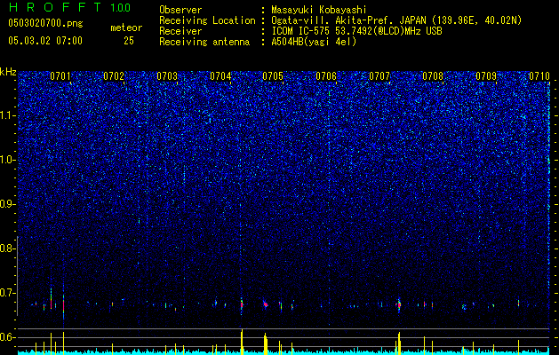Image resolution: width=559 pixels, height=355 pixels.
Task: Click time marker 0703
Action: pos(167,76)
